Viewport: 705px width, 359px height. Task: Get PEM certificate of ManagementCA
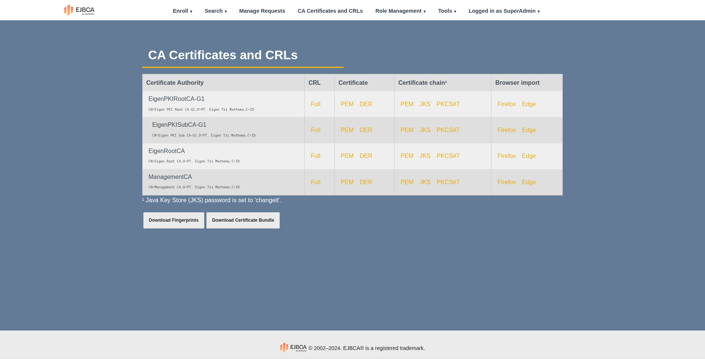(347, 182)
